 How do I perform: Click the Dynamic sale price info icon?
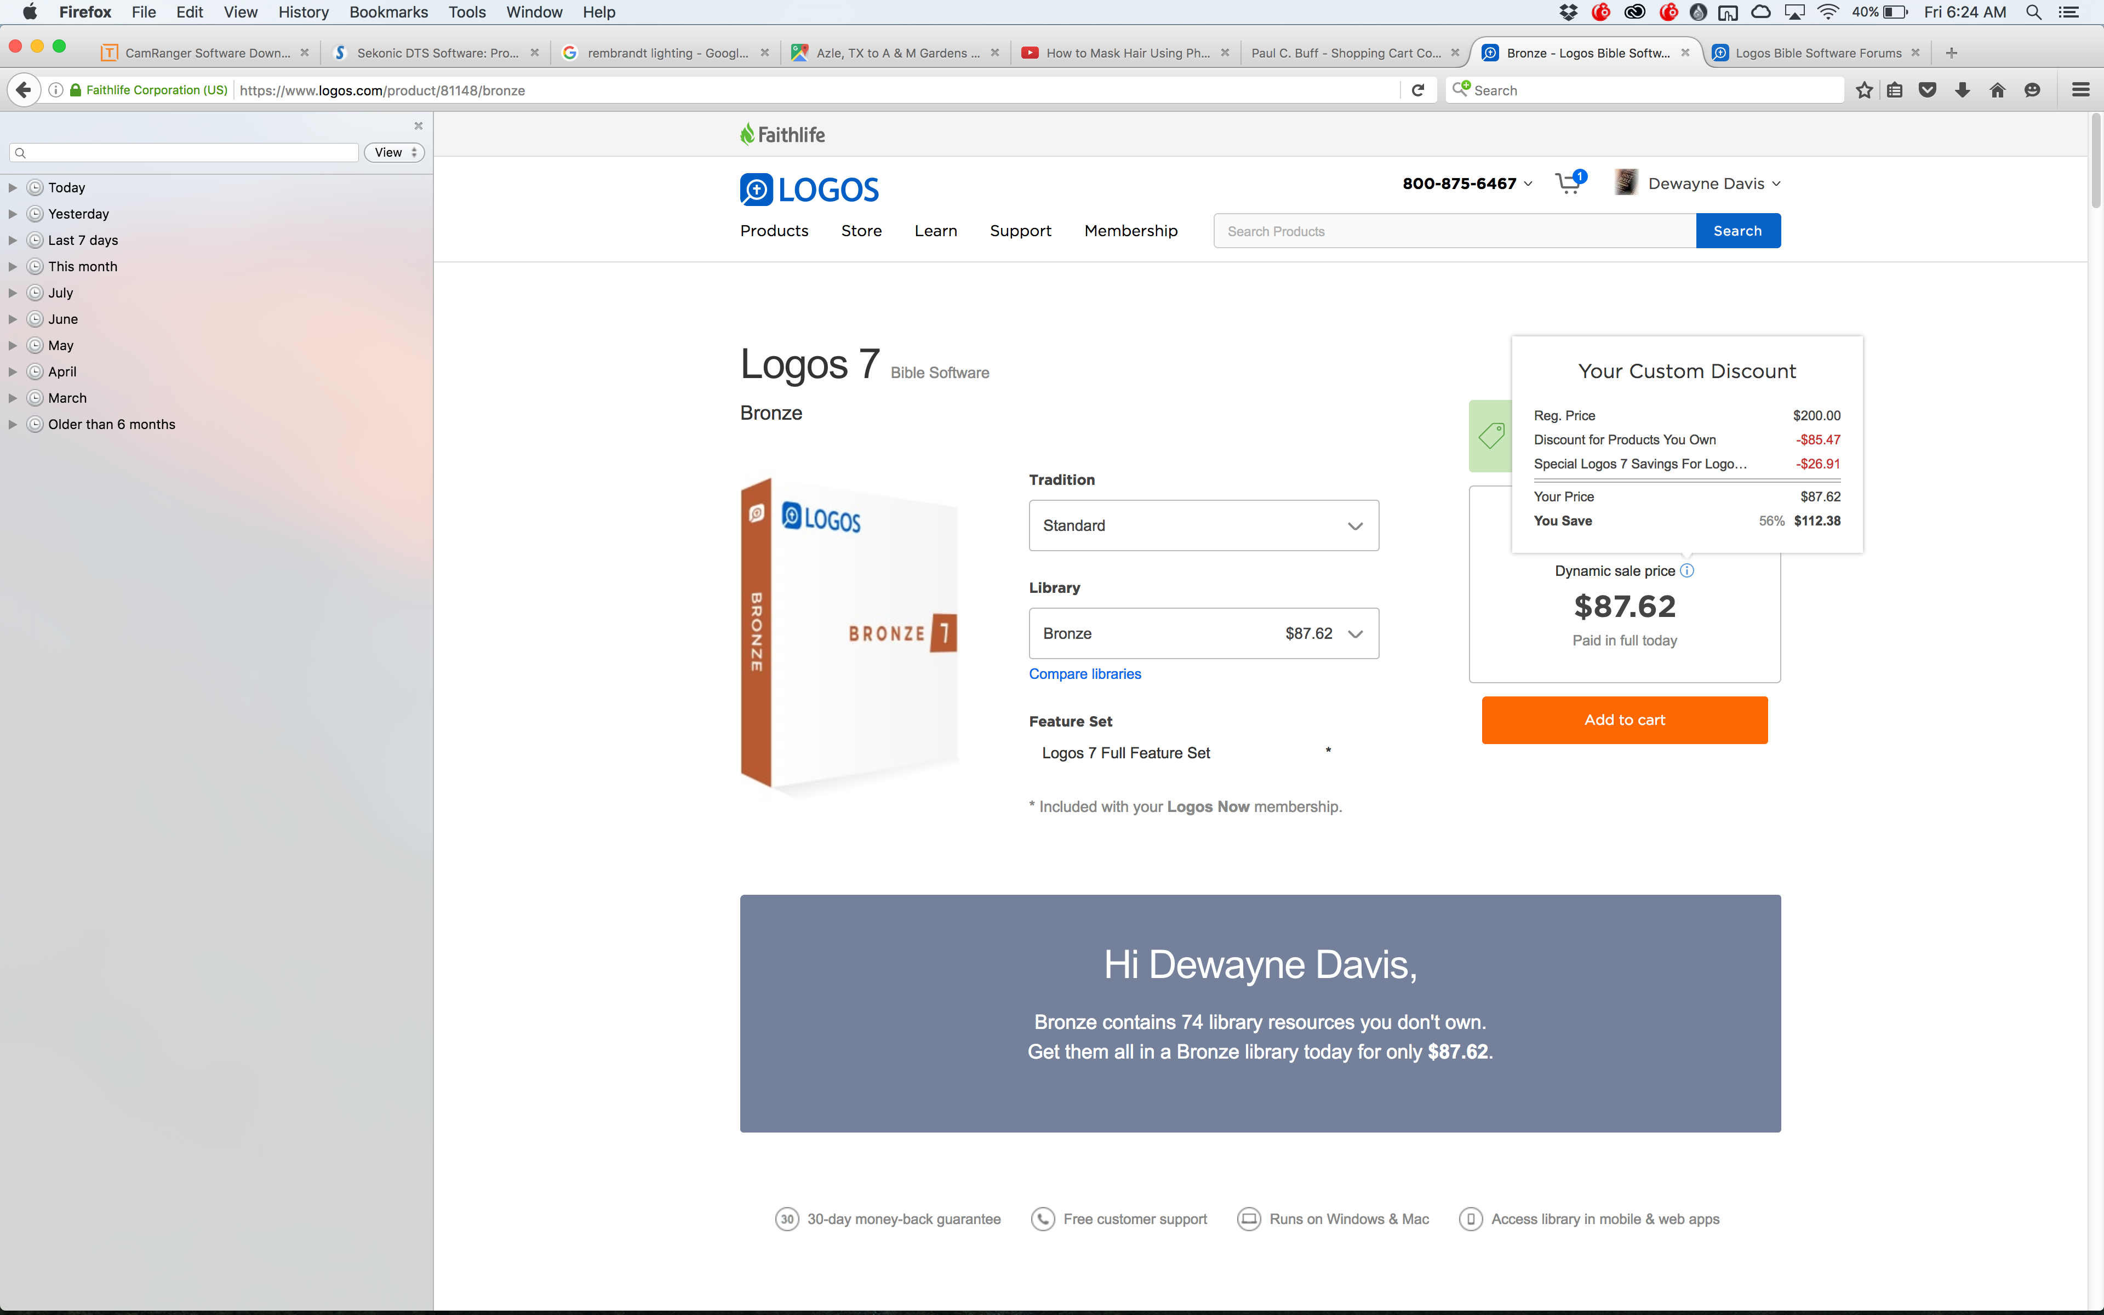1686,570
